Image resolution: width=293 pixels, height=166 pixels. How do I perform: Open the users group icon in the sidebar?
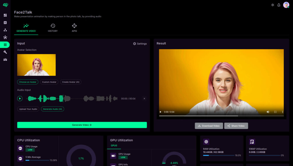5,60
